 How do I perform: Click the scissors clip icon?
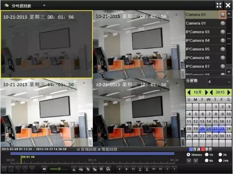(74, 169)
